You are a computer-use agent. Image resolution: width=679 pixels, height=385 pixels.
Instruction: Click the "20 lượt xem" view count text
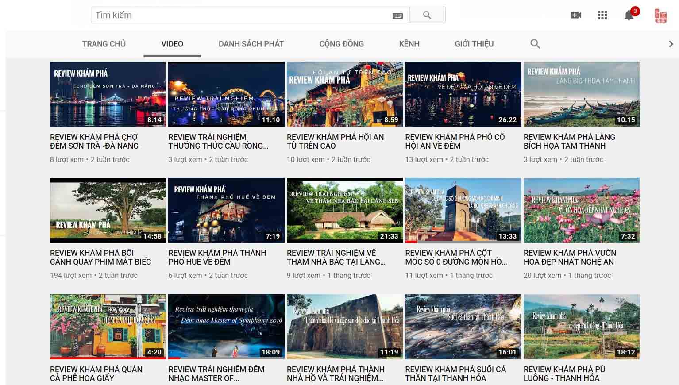(542, 275)
